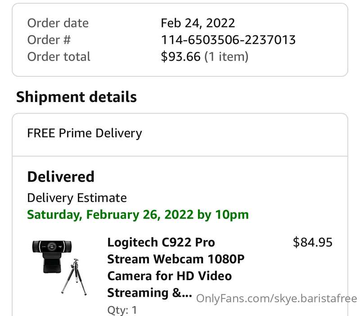The image size is (360, 316).
Task: Click the (1 item) count text
Action: (x=226, y=57)
